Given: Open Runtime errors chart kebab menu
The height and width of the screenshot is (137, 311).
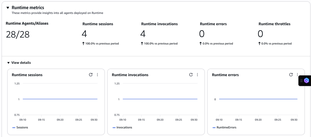Looking at the screenshot, I should click(297, 75).
